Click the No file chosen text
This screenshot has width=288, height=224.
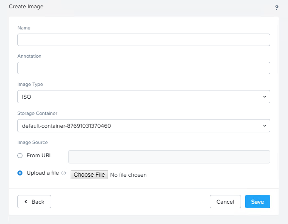coord(128,175)
